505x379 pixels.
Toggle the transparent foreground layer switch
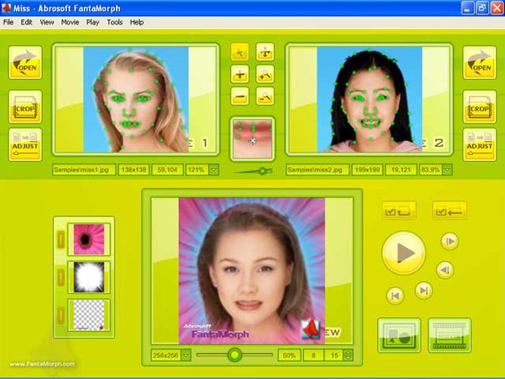coord(60,315)
